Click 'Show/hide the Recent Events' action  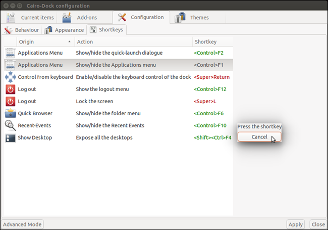pyautogui.click(x=110, y=125)
